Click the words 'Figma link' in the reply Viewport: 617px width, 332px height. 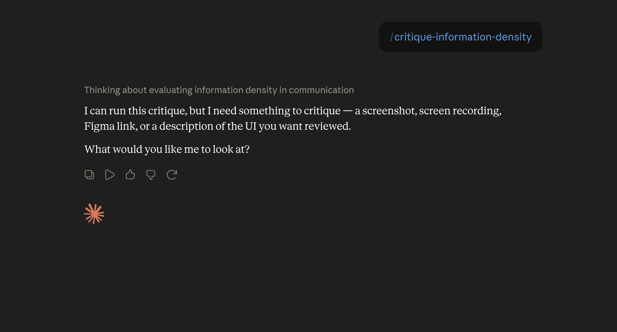pos(110,126)
